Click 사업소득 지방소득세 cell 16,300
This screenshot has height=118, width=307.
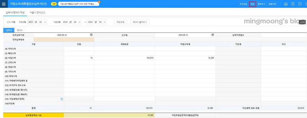pyautogui.click(x=185, y=58)
